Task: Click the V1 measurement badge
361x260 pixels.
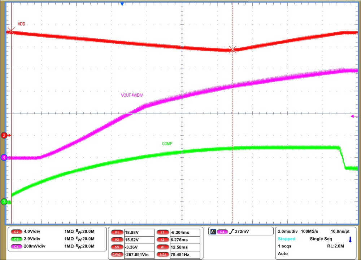Action: (x=117, y=232)
